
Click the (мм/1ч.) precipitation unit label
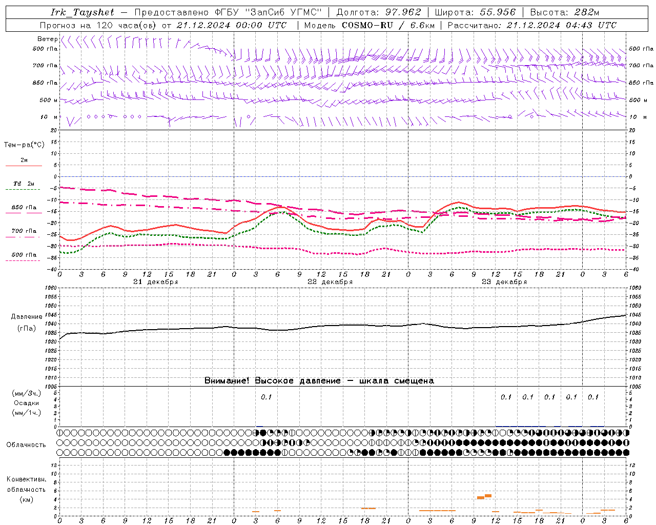click(x=27, y=413)
